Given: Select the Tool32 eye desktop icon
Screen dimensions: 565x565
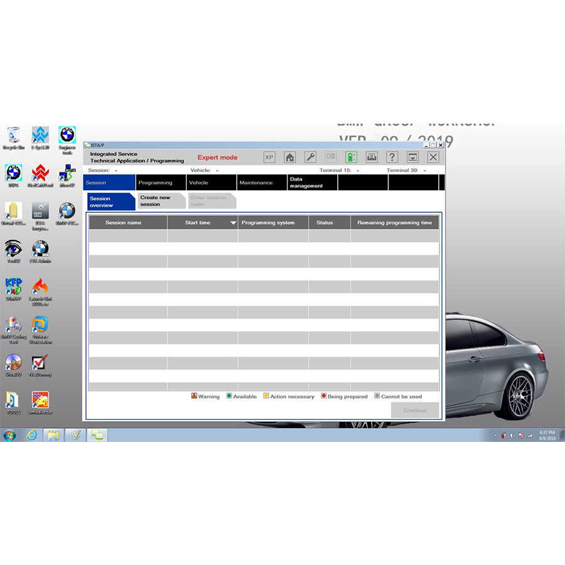Looking at the screenshot, I should (x=13, y=250).
